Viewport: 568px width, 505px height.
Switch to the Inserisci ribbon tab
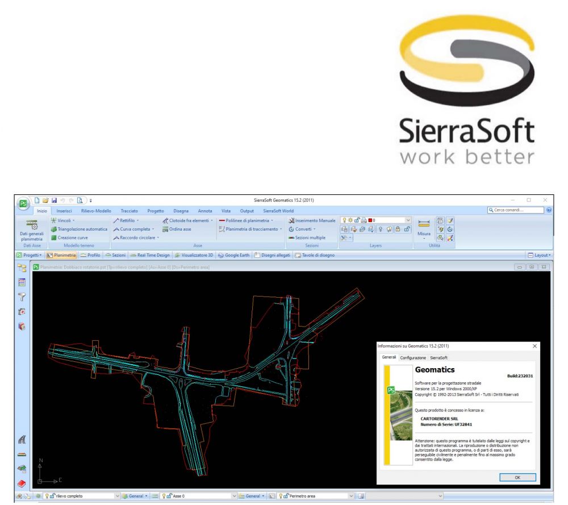pyautogui.click(x=64, y=211)
